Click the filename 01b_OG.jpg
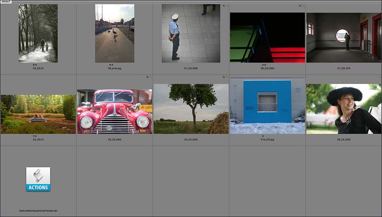Viewport: 382px width, 217px height. [x=267, y=139]
